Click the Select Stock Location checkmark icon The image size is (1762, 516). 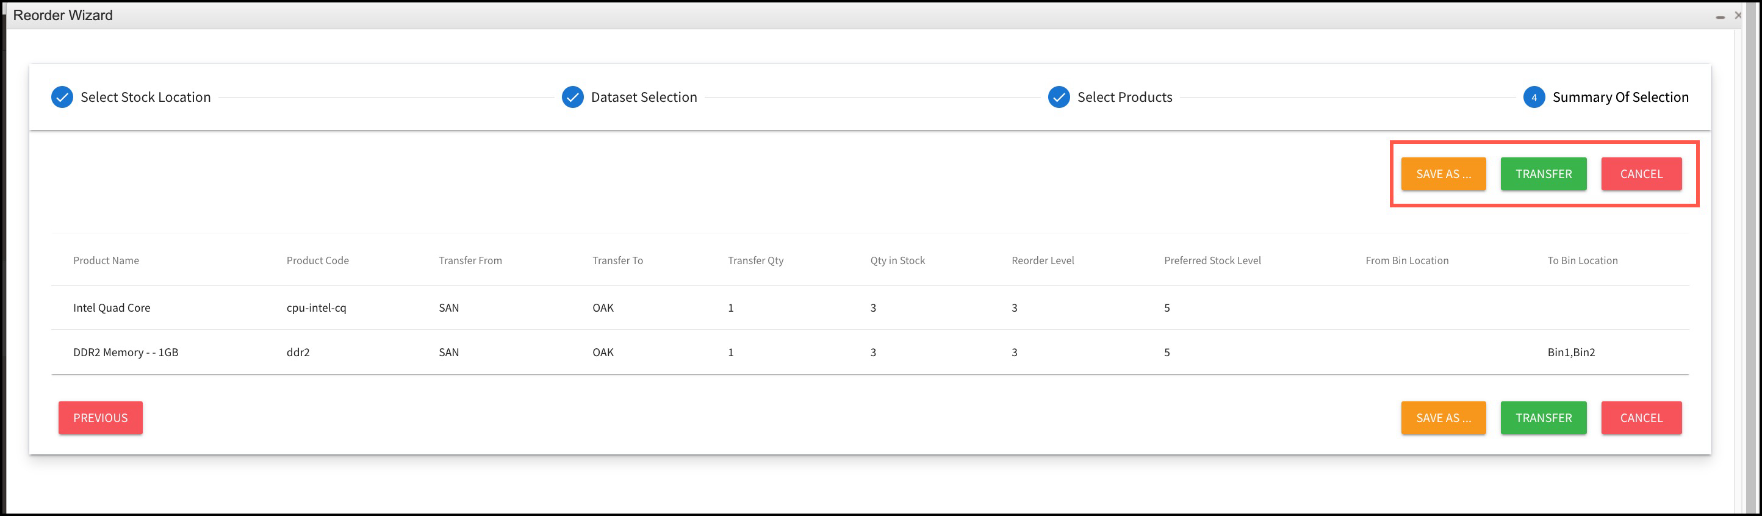(x=62, y=97)
